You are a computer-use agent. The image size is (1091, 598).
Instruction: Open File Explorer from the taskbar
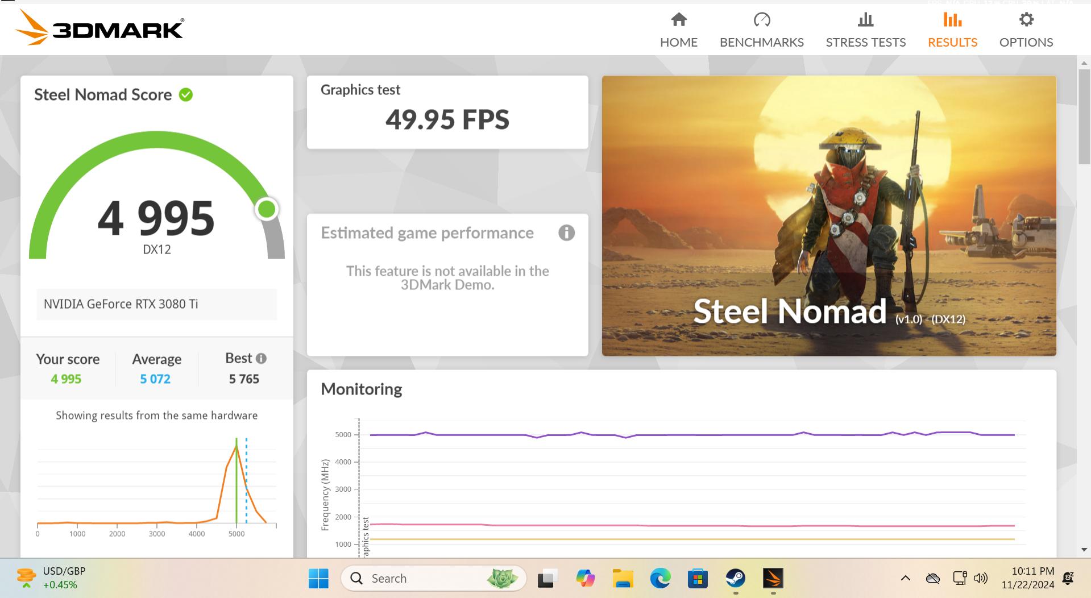point(623,579)
